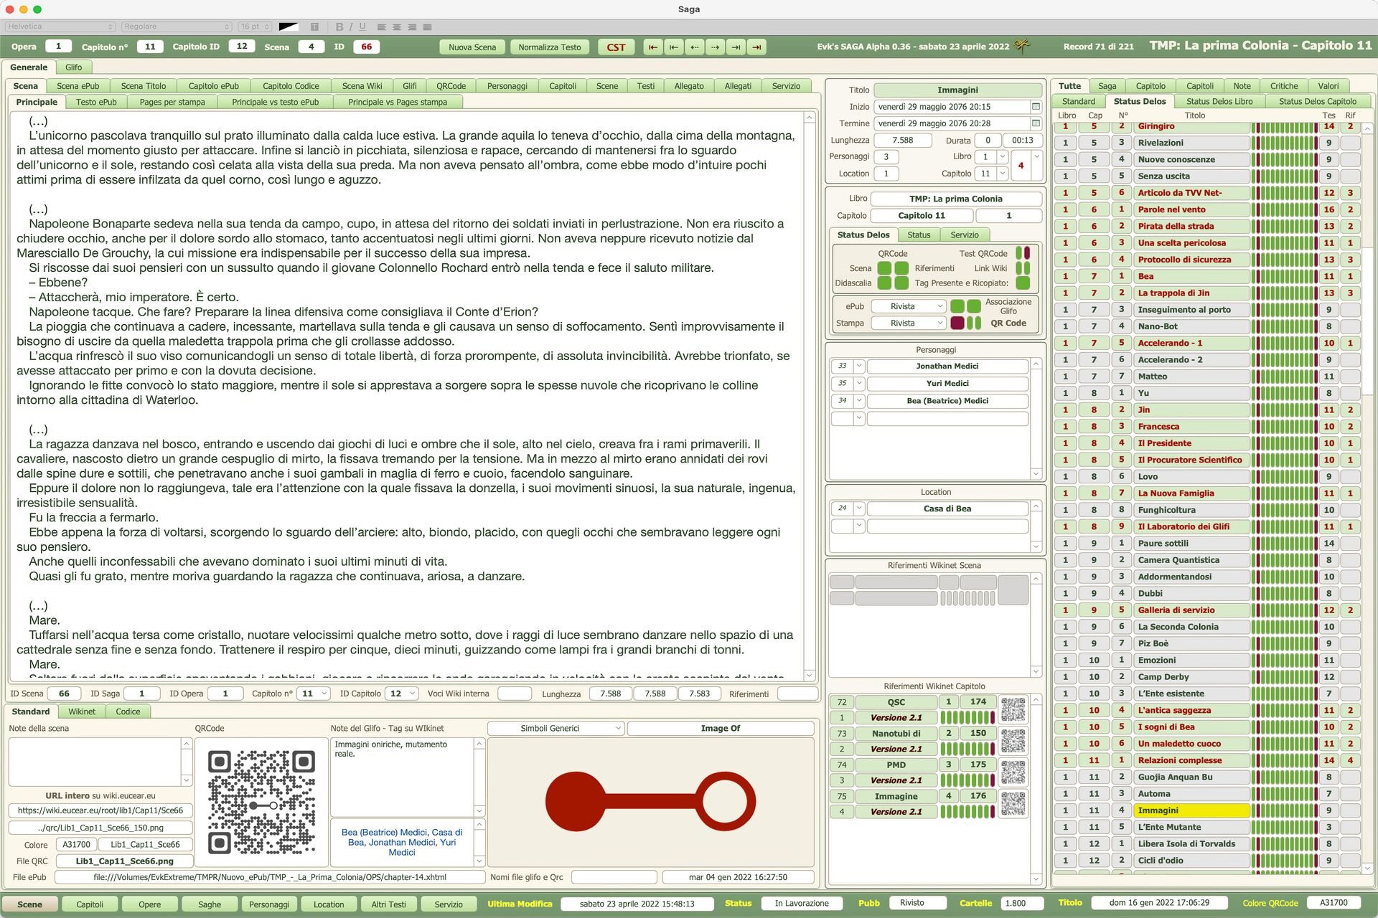1378x918 pixels.
Task: Click the Nuova Scena button
Action: (472, 47)
